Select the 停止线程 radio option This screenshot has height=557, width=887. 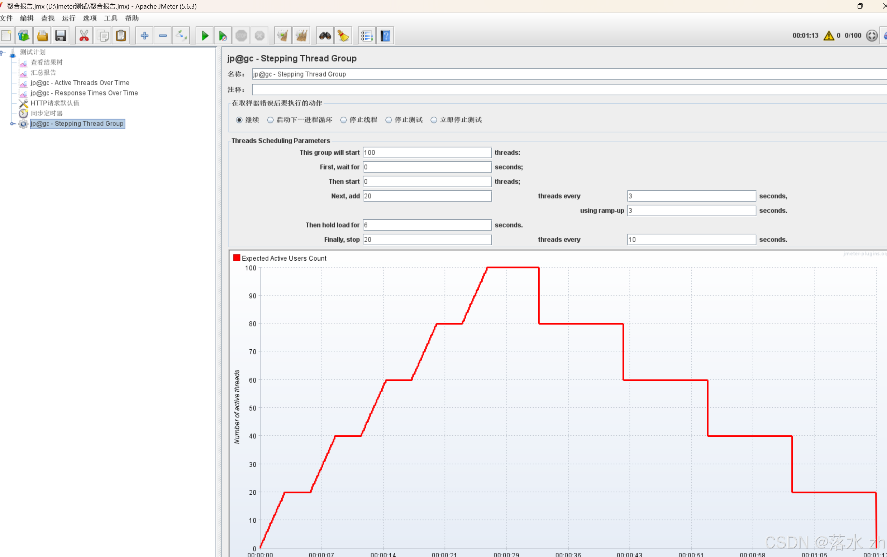tap(343, 120)
